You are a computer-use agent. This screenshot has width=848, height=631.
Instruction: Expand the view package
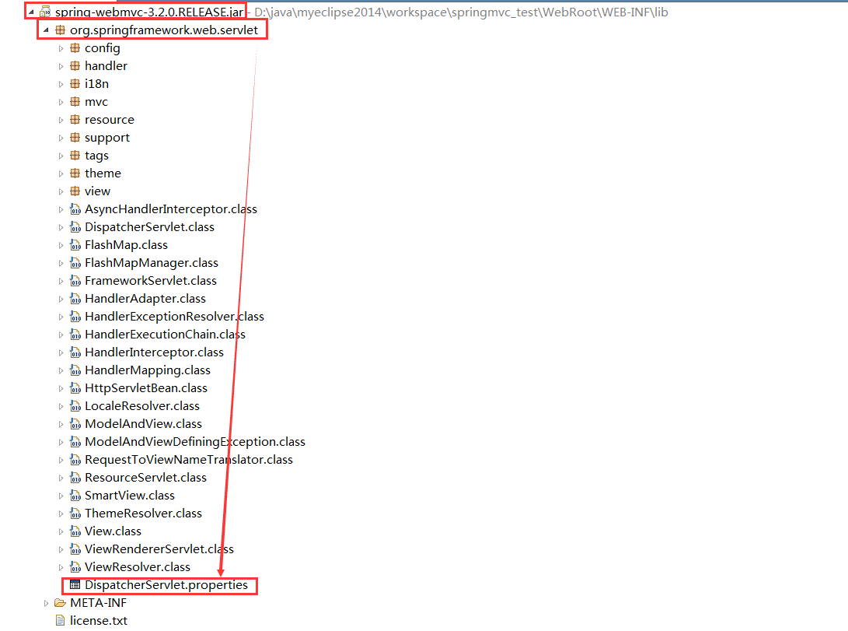pos(61,191)
